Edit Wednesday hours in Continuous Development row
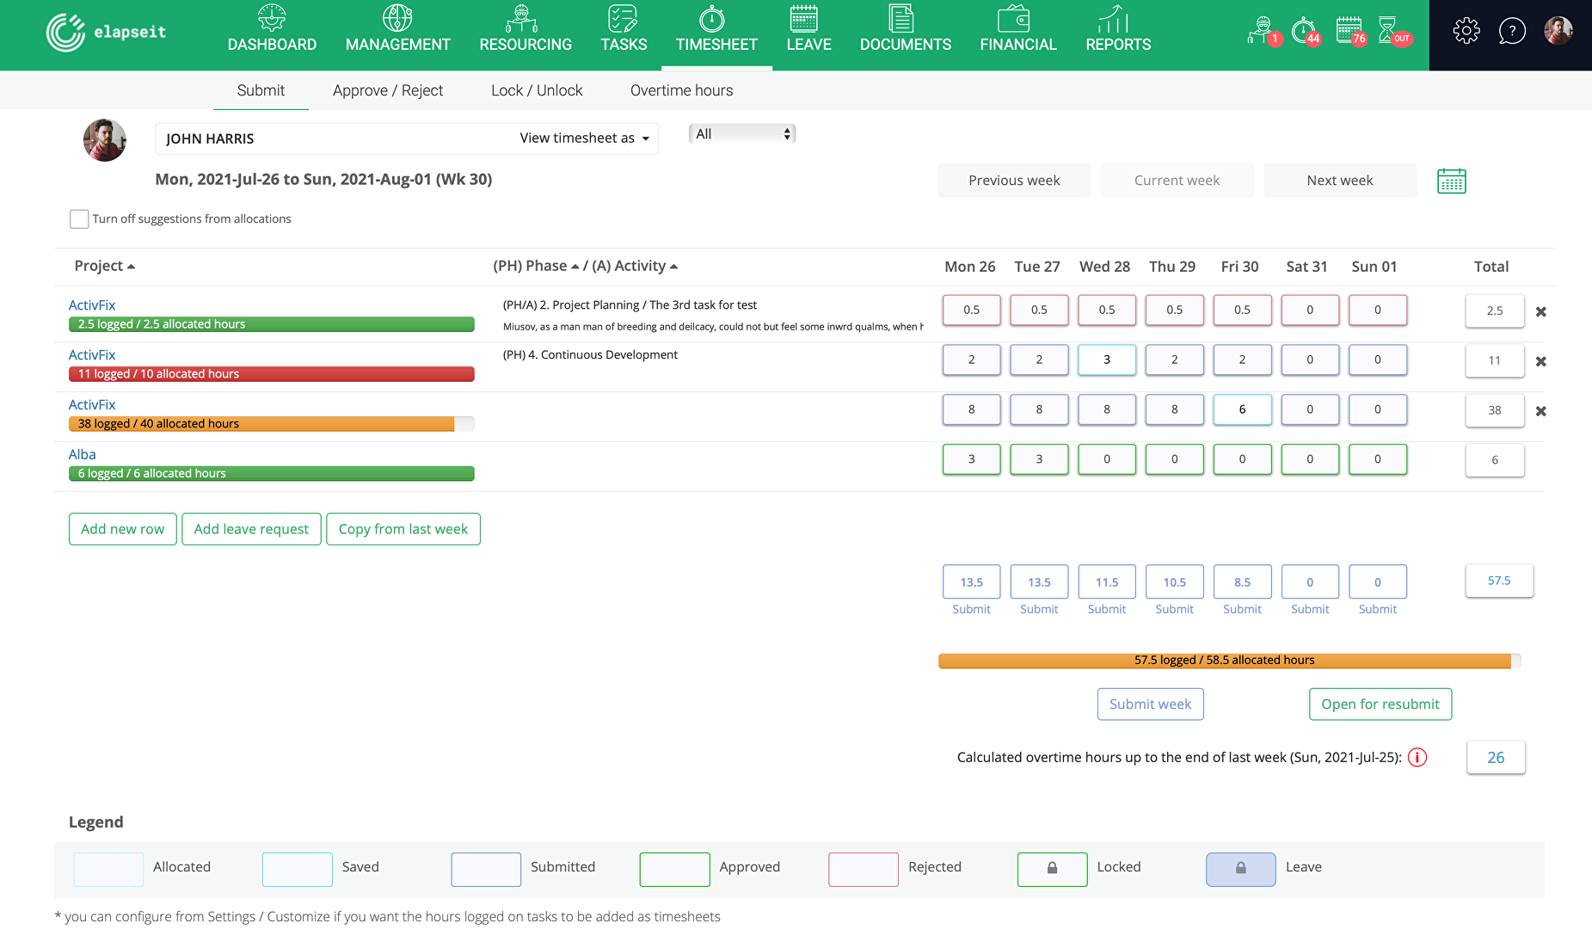 [x=1107, y=360]
